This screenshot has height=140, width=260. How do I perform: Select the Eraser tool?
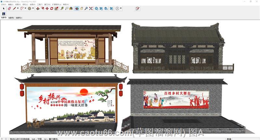[9, 8]
